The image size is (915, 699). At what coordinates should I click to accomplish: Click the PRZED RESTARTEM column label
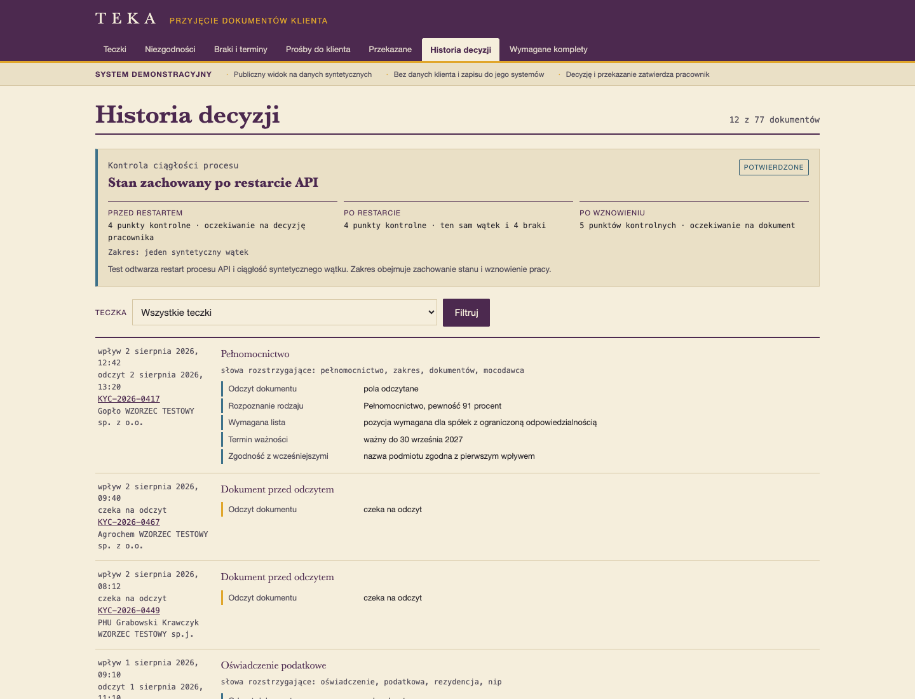pyautogui.click(x=146, y=213)
